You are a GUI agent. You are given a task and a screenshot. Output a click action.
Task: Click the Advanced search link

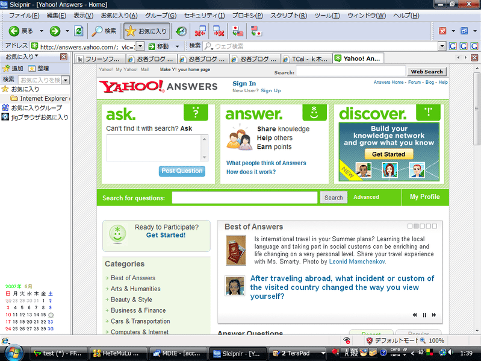[x=366, y=197]
